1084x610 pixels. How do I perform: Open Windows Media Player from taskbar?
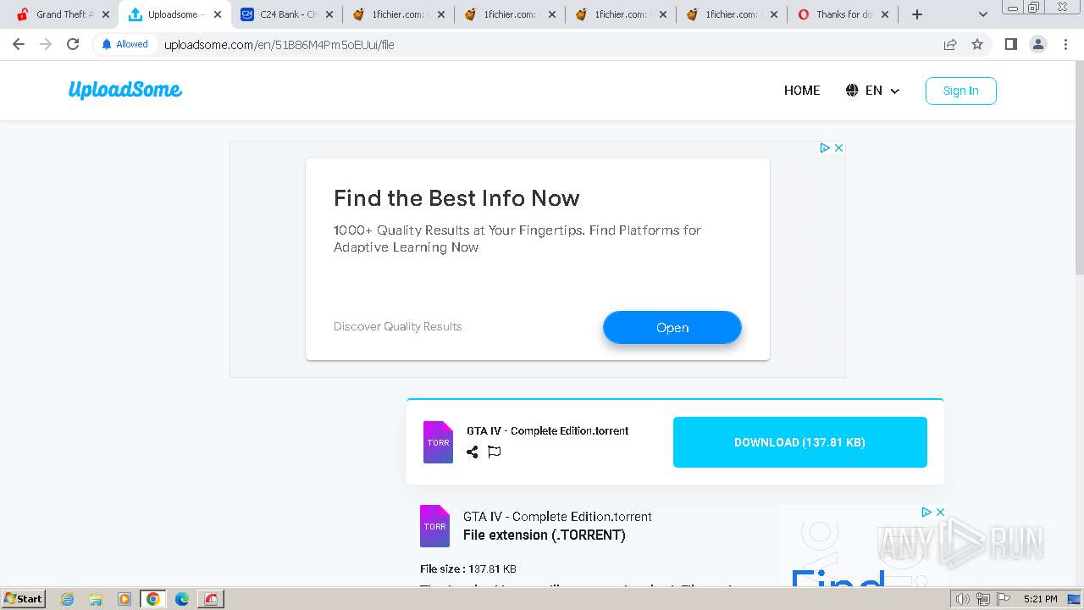pos(124,599)
